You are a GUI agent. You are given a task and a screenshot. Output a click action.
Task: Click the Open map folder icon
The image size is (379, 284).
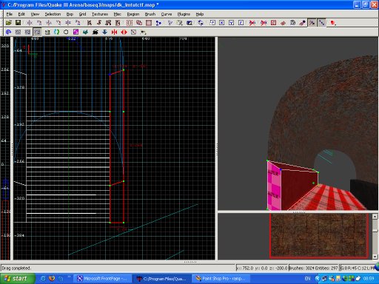click(x=9, y=23)
